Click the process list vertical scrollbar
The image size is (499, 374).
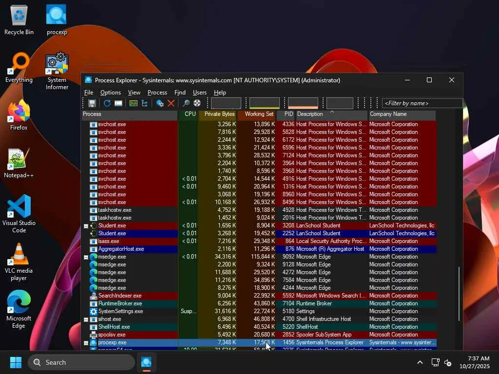tap(459, 294)
